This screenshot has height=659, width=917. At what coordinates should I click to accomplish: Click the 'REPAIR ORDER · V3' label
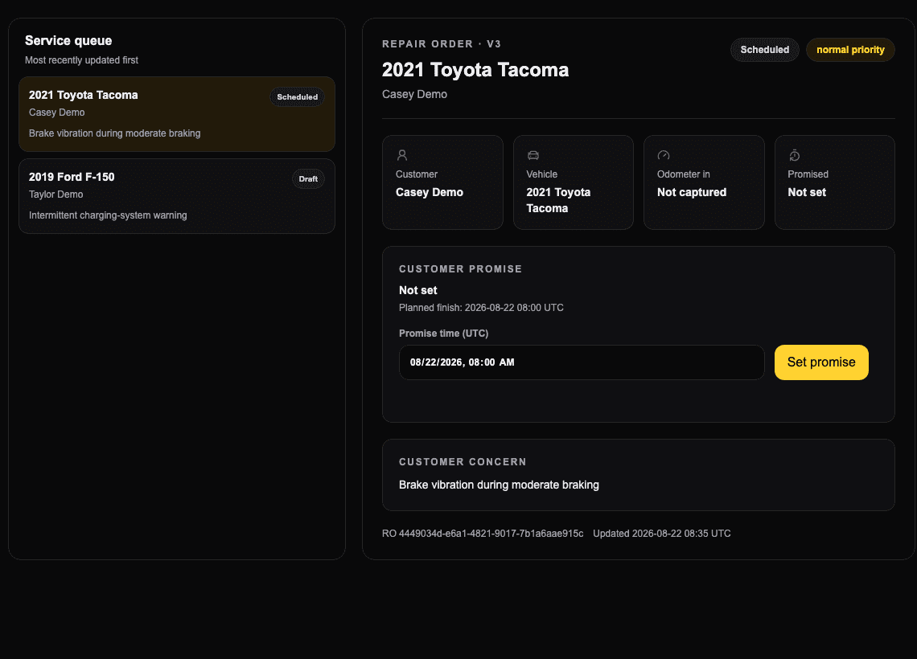click(x=442, y=44)
